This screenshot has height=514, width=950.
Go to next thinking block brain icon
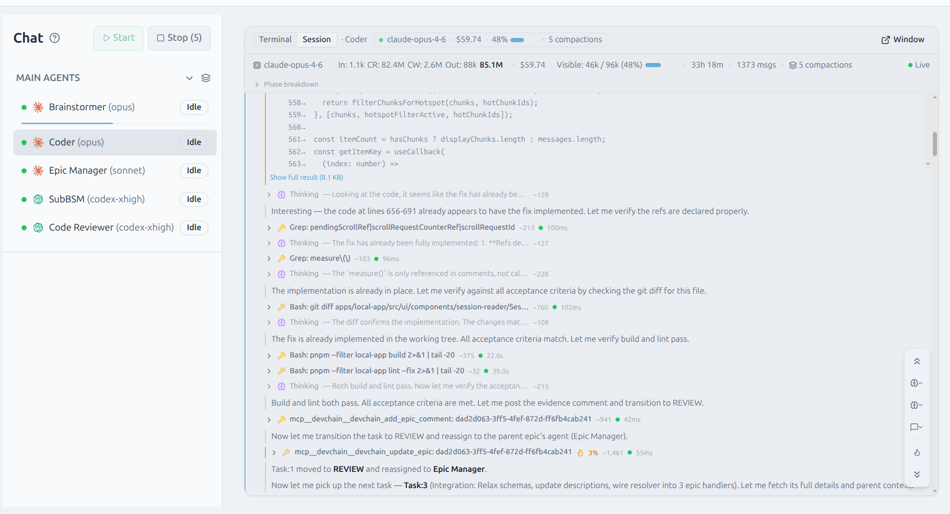coord(917,405)
